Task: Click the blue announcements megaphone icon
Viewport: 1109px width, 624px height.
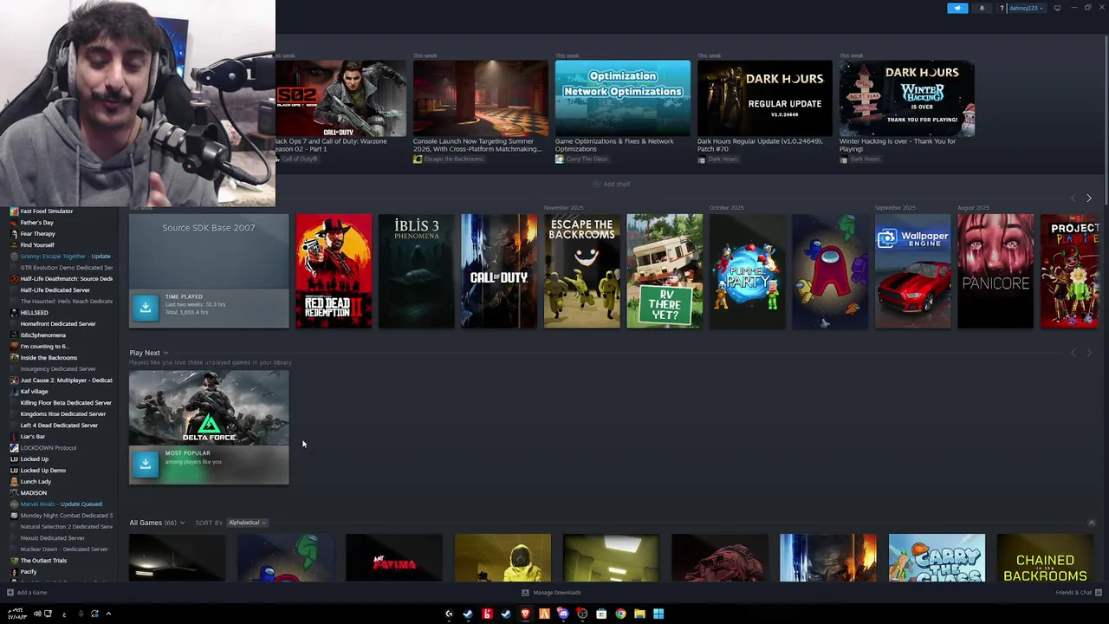Action: point(957,8)
